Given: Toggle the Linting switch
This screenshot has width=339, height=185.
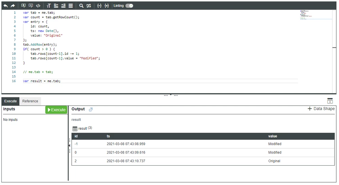Looking at the screenshot, I should click(129, 6).
